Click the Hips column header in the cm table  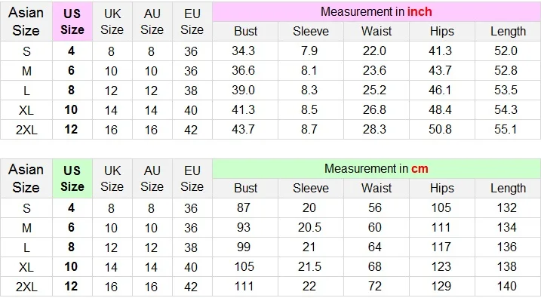(442, 189)
